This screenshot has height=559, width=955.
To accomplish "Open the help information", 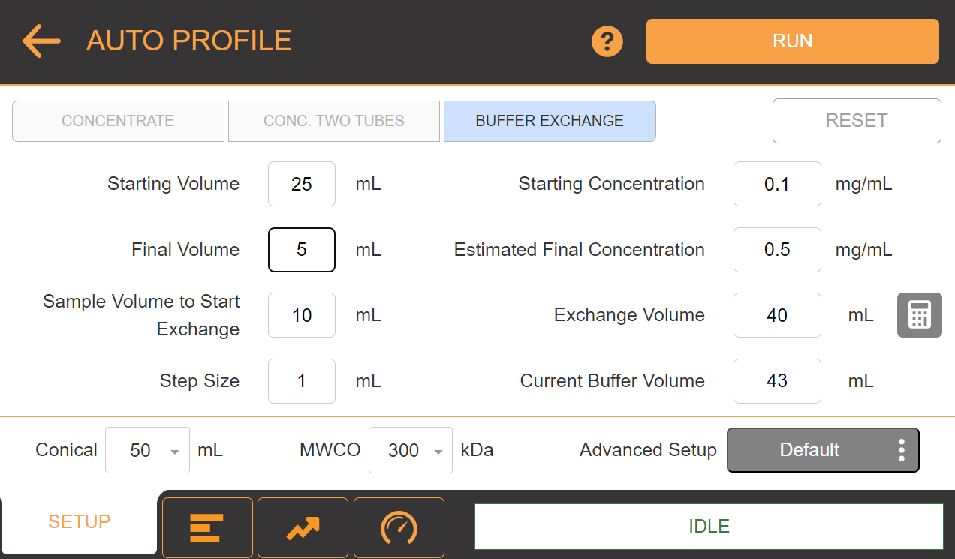I will [x=607, y=41].
